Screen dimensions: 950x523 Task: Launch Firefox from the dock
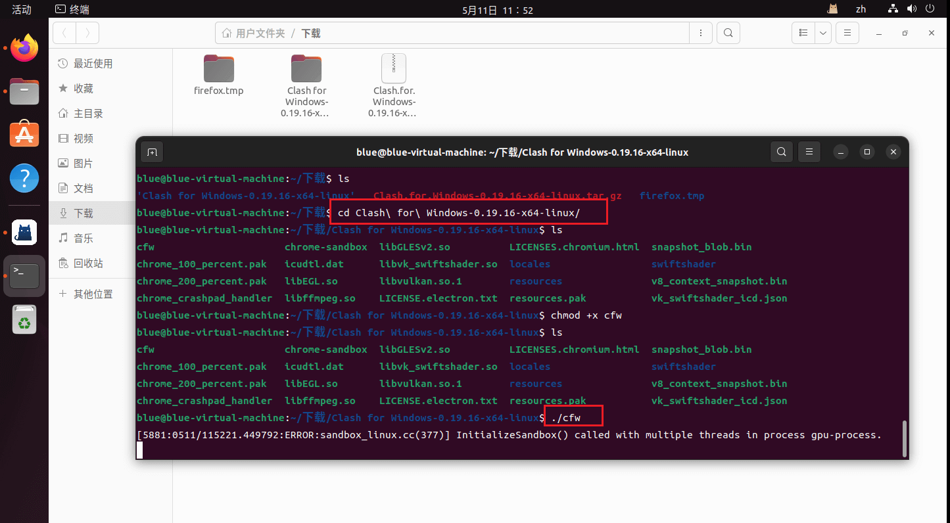pos(24,48)
